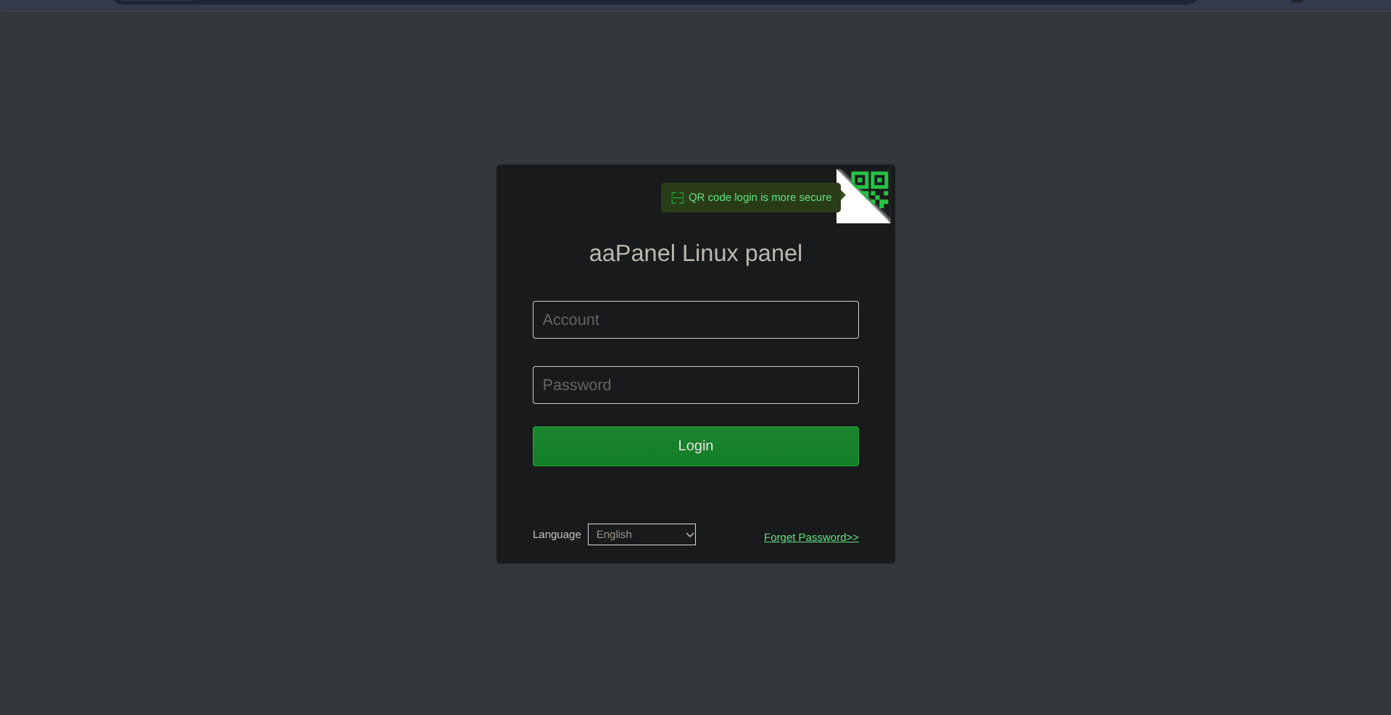Screen dimensions: 1391x715
Task: Focus the Password input field
Action: coord(696,385)
